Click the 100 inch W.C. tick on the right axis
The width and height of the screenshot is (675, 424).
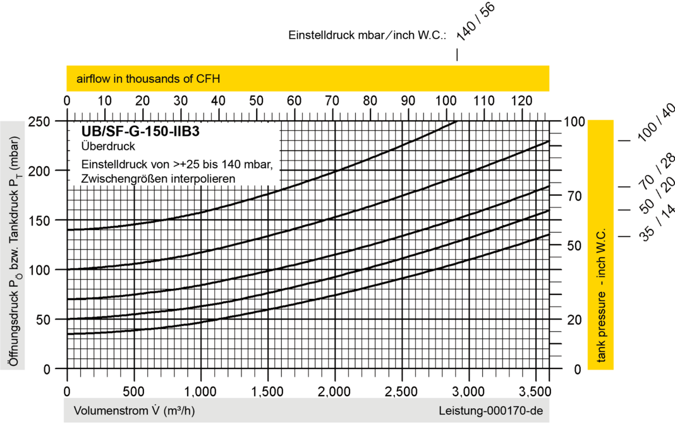pyautogui.click(x=575, y=121)
